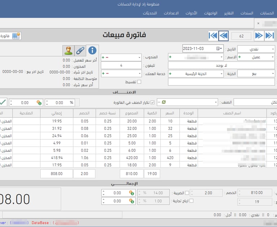Enable the ارباح تجارية checkbox

[x=191, y=201]
